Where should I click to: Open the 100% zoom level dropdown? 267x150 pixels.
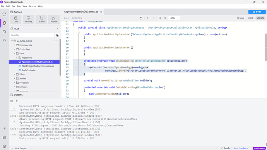tap(174, 18)
